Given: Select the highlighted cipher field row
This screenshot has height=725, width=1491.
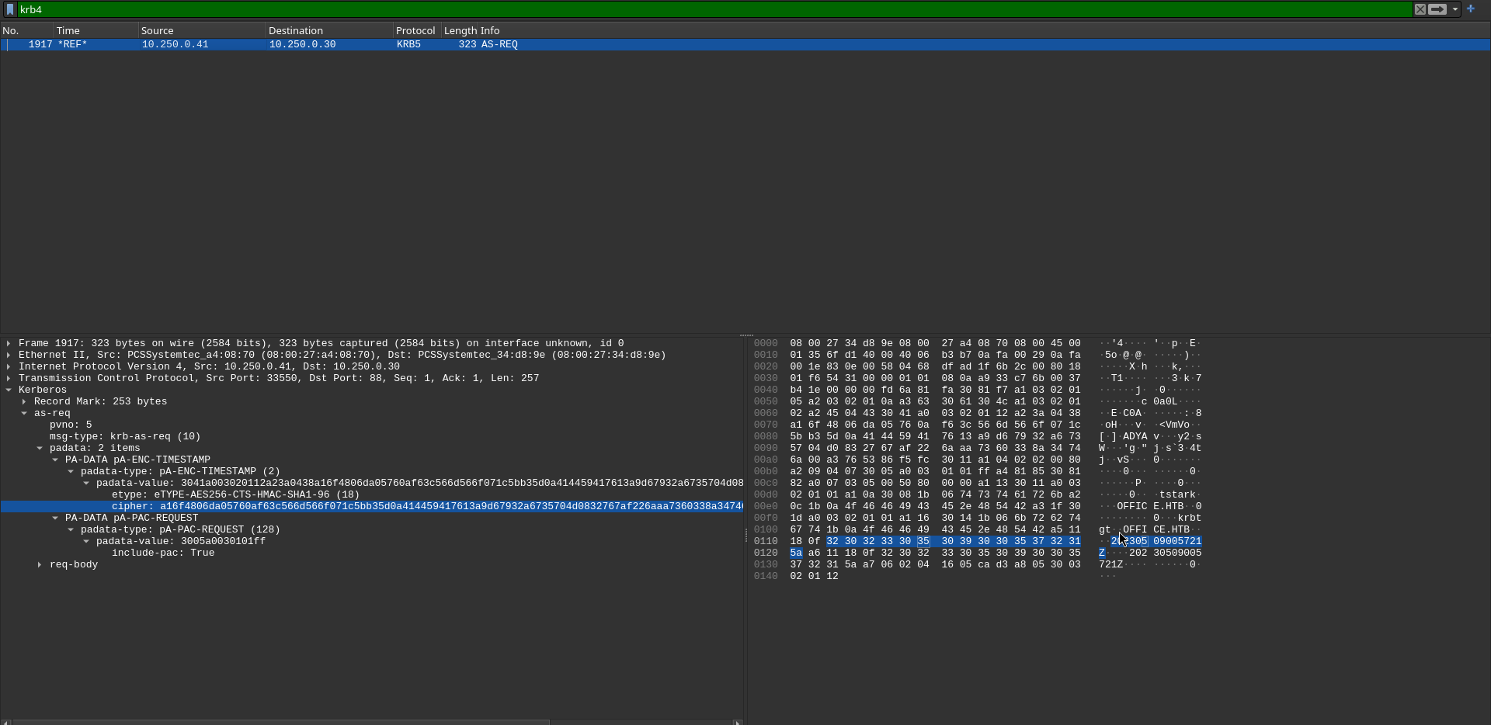Looking at the screenshot, I should pyautogui.click(x=372, y=506).
